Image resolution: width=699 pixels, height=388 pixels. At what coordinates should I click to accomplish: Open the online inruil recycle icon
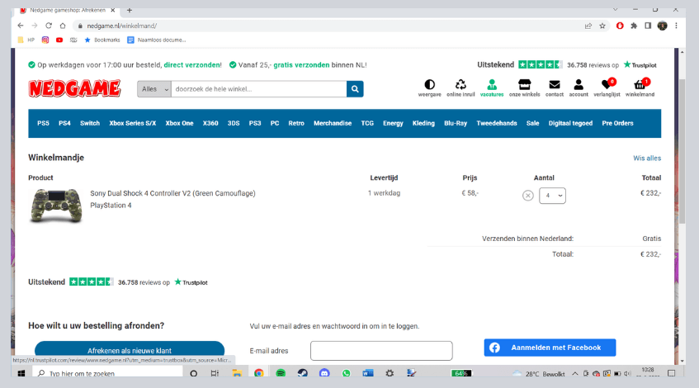click(460, 85)
